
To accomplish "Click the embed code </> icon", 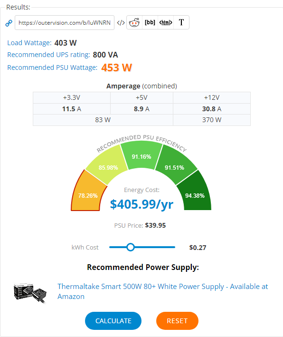I will click(x=121, y=22).
